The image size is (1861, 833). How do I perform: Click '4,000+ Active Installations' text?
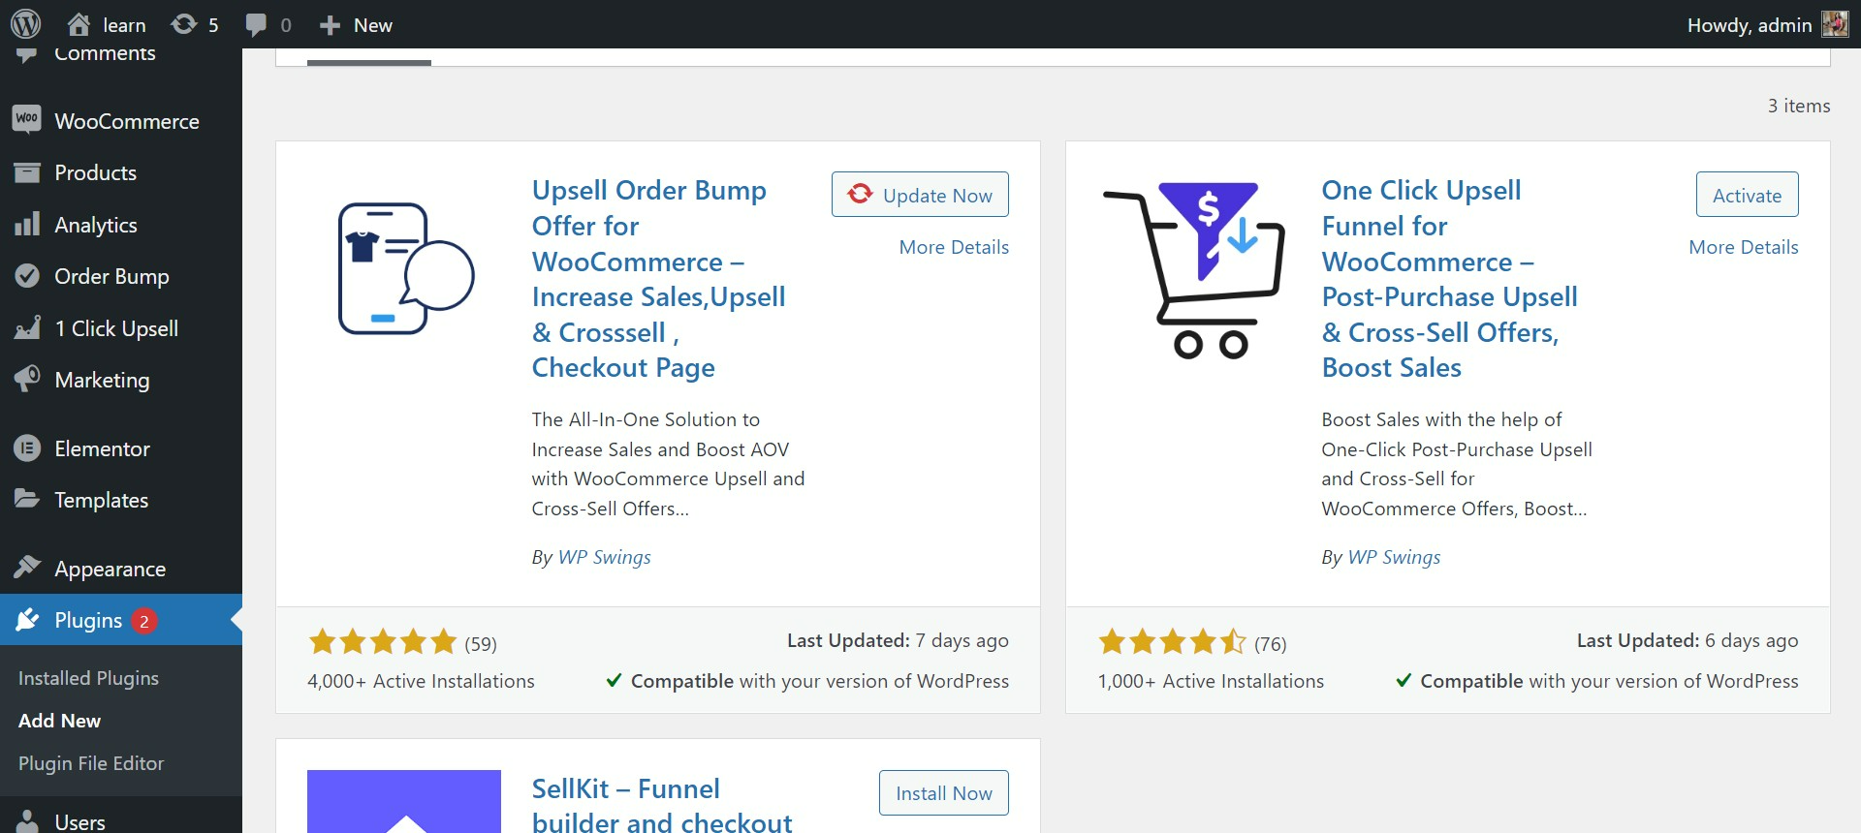(421, 681)
